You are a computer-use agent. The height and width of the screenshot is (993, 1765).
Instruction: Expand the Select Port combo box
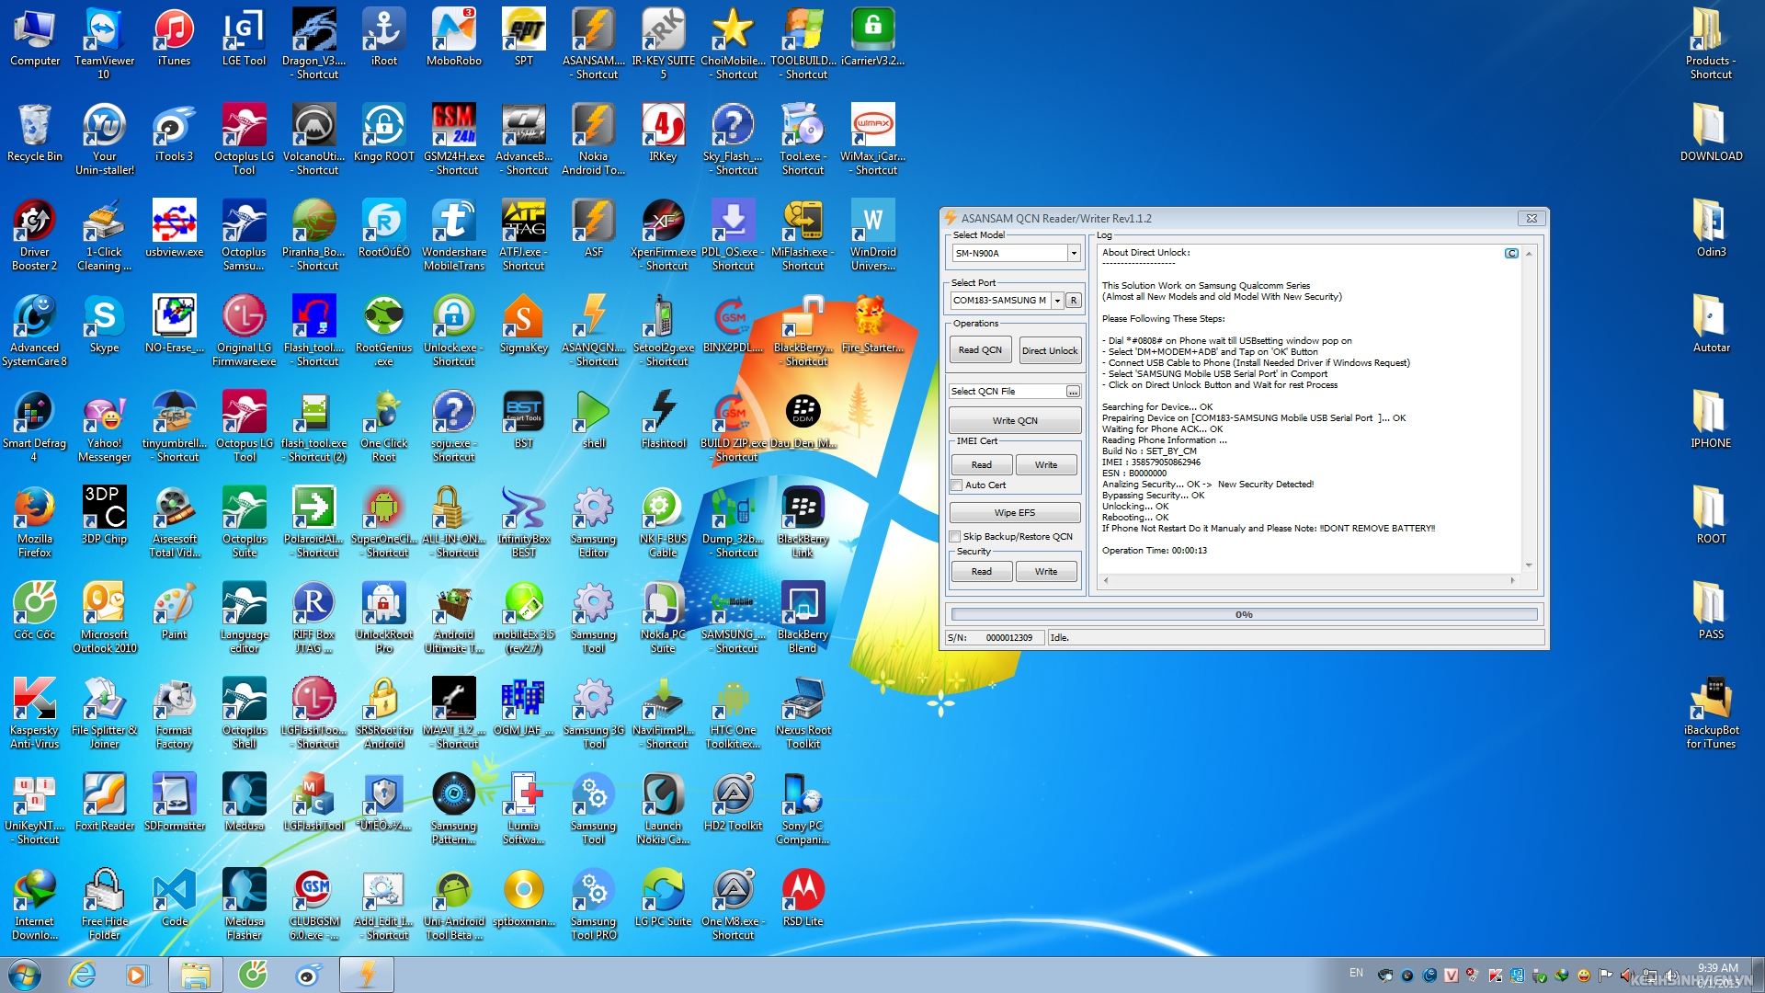(1057, 301)
